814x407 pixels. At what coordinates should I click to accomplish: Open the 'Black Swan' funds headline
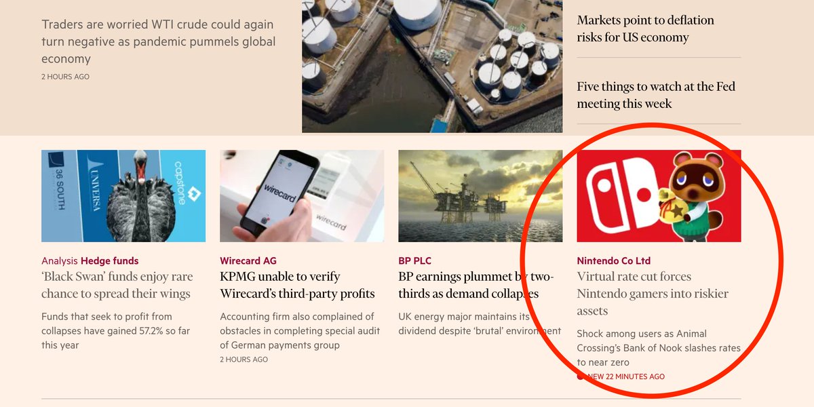click(x=117, y=285)
